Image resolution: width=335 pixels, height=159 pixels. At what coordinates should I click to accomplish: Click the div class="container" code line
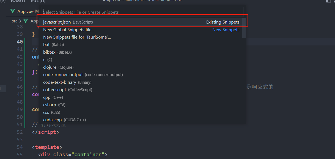pyautogui.click(x=73, y=155)
